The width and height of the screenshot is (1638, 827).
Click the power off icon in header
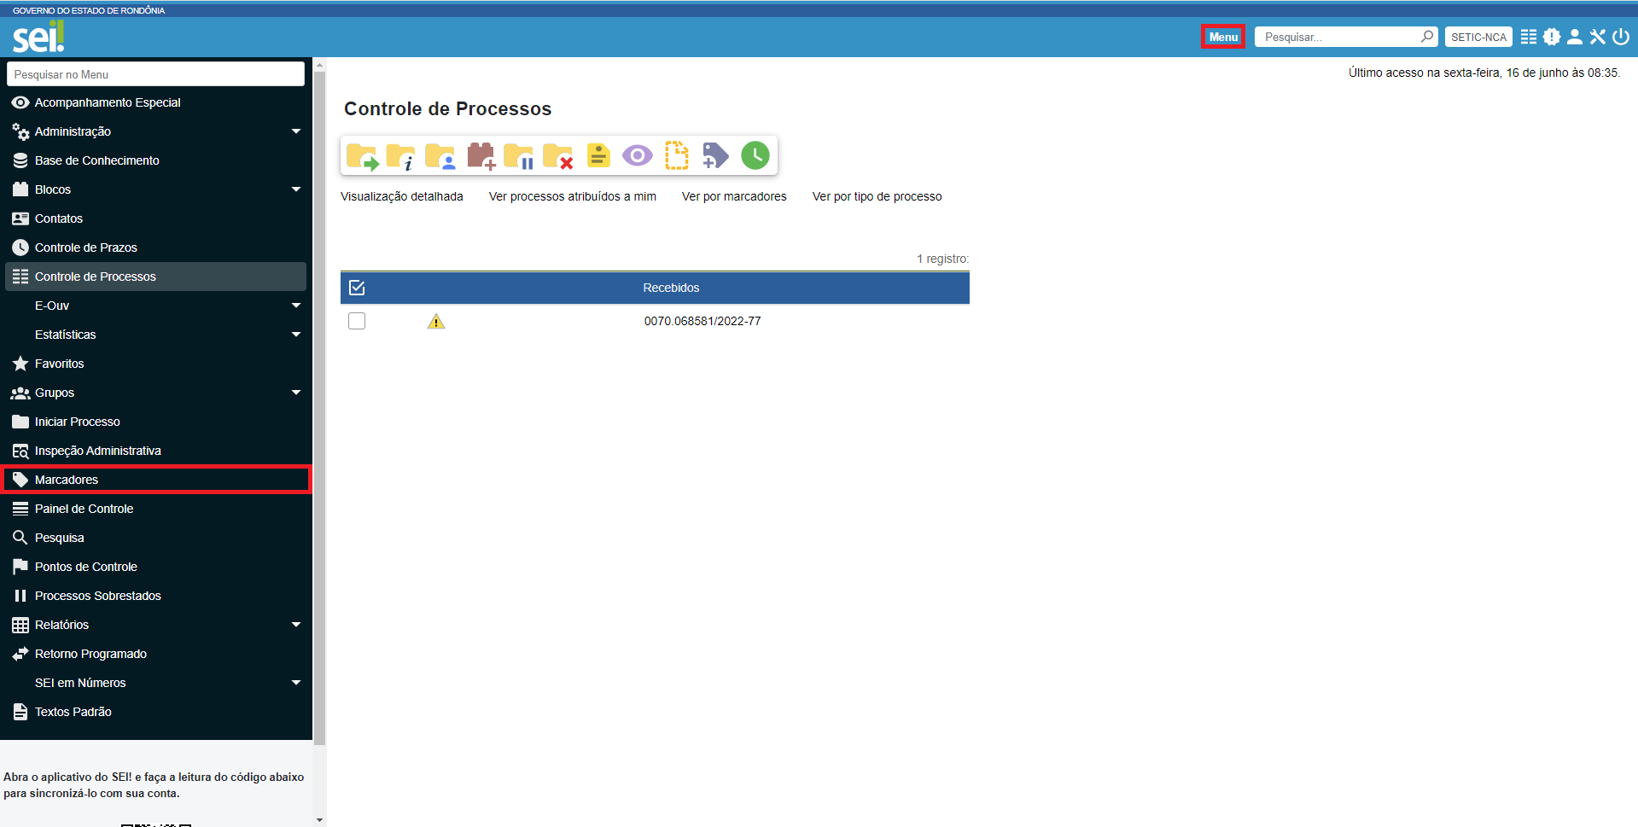(x=1623, y=37)
